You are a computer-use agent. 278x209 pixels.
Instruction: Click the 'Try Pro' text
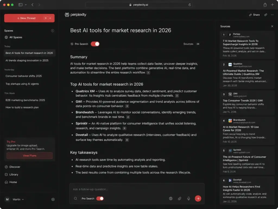pyautogui.click(x=11, y=142)
